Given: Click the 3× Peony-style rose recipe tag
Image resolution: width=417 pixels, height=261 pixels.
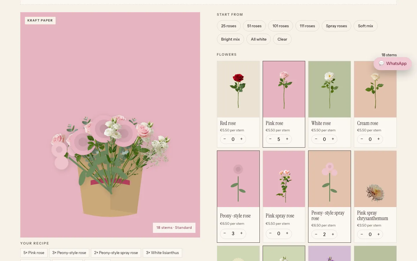Looking at the screenshot, I should click(69, 253).
